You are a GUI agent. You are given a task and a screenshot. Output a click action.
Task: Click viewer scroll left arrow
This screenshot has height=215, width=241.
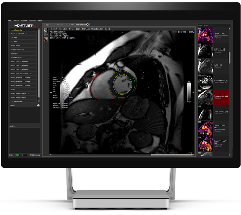click(50, 155)
